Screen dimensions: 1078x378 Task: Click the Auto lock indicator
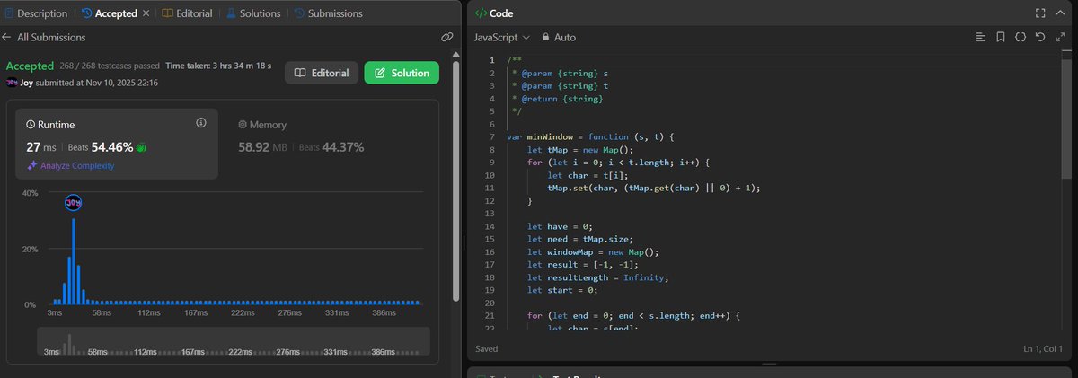[559, 38]
